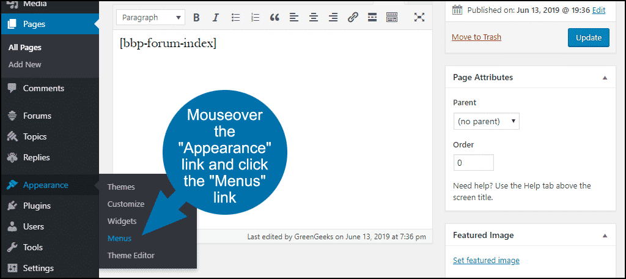This screenshot has width=626, height=279.
Task: Open Media in the sidebar
Action: [x=34, y=4]
